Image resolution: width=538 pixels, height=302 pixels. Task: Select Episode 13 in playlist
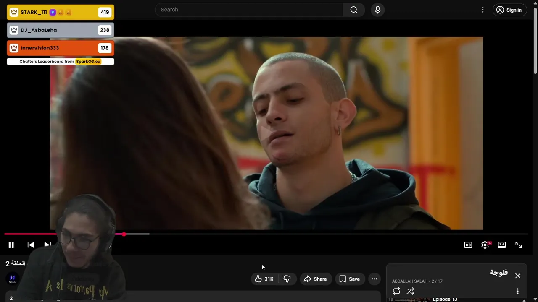click(x=445, y=299)
